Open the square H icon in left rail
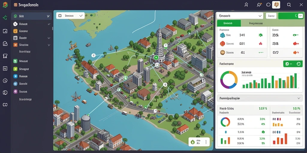307x153 pixels. (5, 68)
